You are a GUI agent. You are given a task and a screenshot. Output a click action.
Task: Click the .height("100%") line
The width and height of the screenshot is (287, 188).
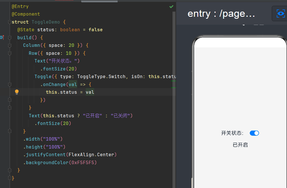[44, 147]
